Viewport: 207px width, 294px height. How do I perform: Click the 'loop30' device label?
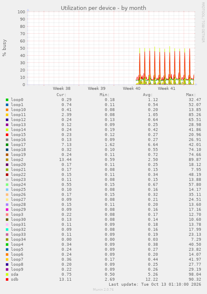(x=18, y=220)
